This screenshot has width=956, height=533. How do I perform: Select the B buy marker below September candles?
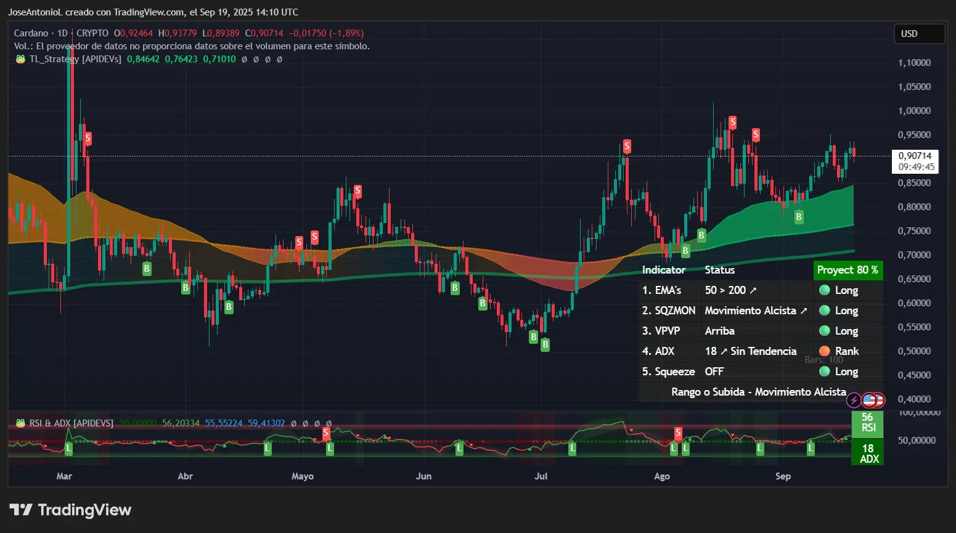point(799,217)
